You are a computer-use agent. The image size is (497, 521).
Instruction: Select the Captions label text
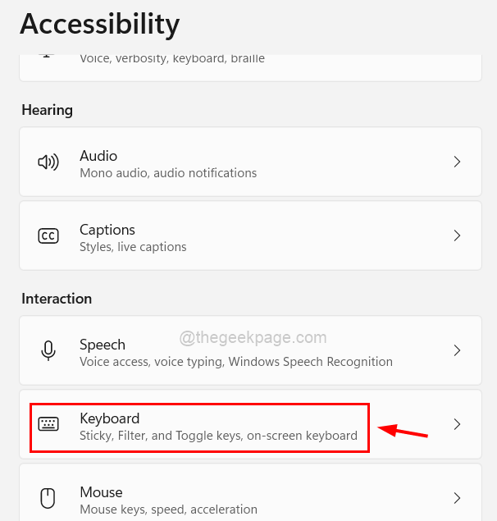(107, 230)
